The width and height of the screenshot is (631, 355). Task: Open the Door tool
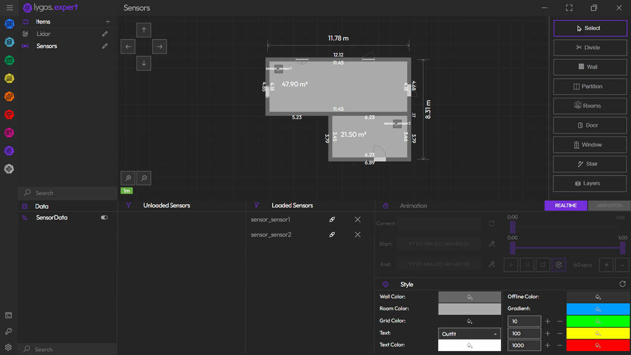tap(590, 125)
